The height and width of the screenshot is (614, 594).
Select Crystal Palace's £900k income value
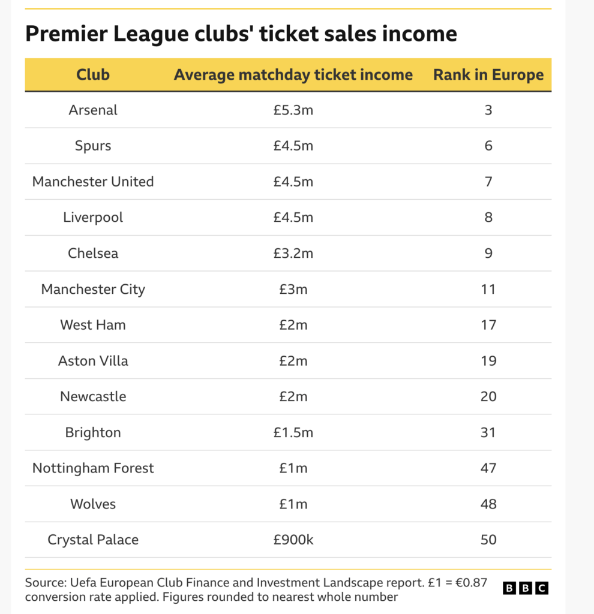(x=293, y=540)
